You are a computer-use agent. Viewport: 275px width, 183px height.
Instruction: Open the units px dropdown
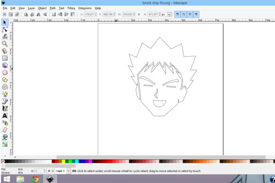click(169, 14)
